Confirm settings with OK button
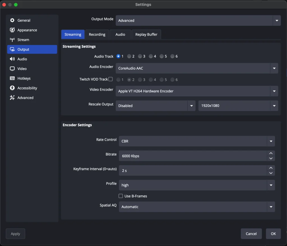287x246 pixels. pos(273,234)
